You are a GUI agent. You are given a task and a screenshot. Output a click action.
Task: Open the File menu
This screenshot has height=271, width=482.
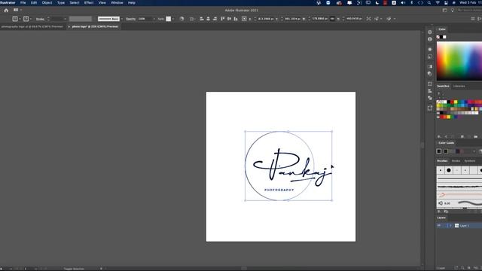point(23,3)
